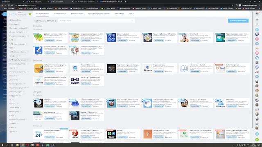Open the OnNet app logo

[220, 68]
